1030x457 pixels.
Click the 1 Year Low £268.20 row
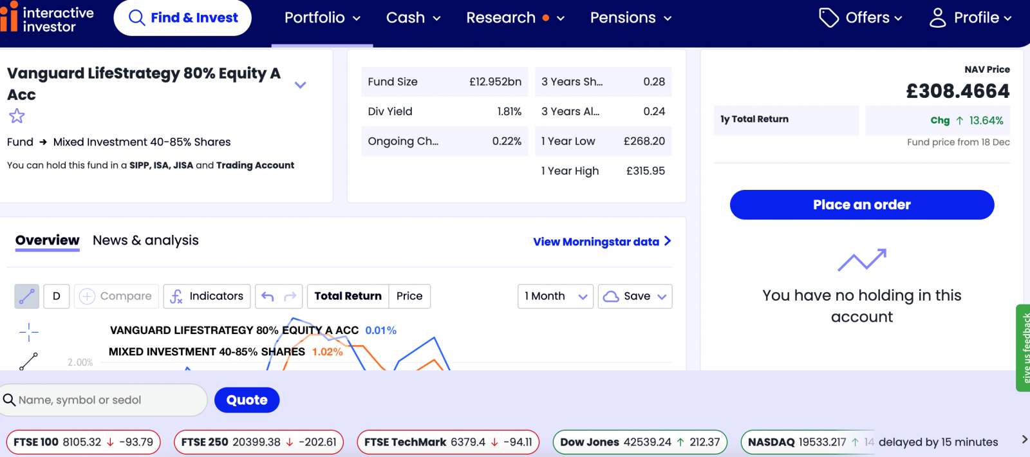point(603,141)
